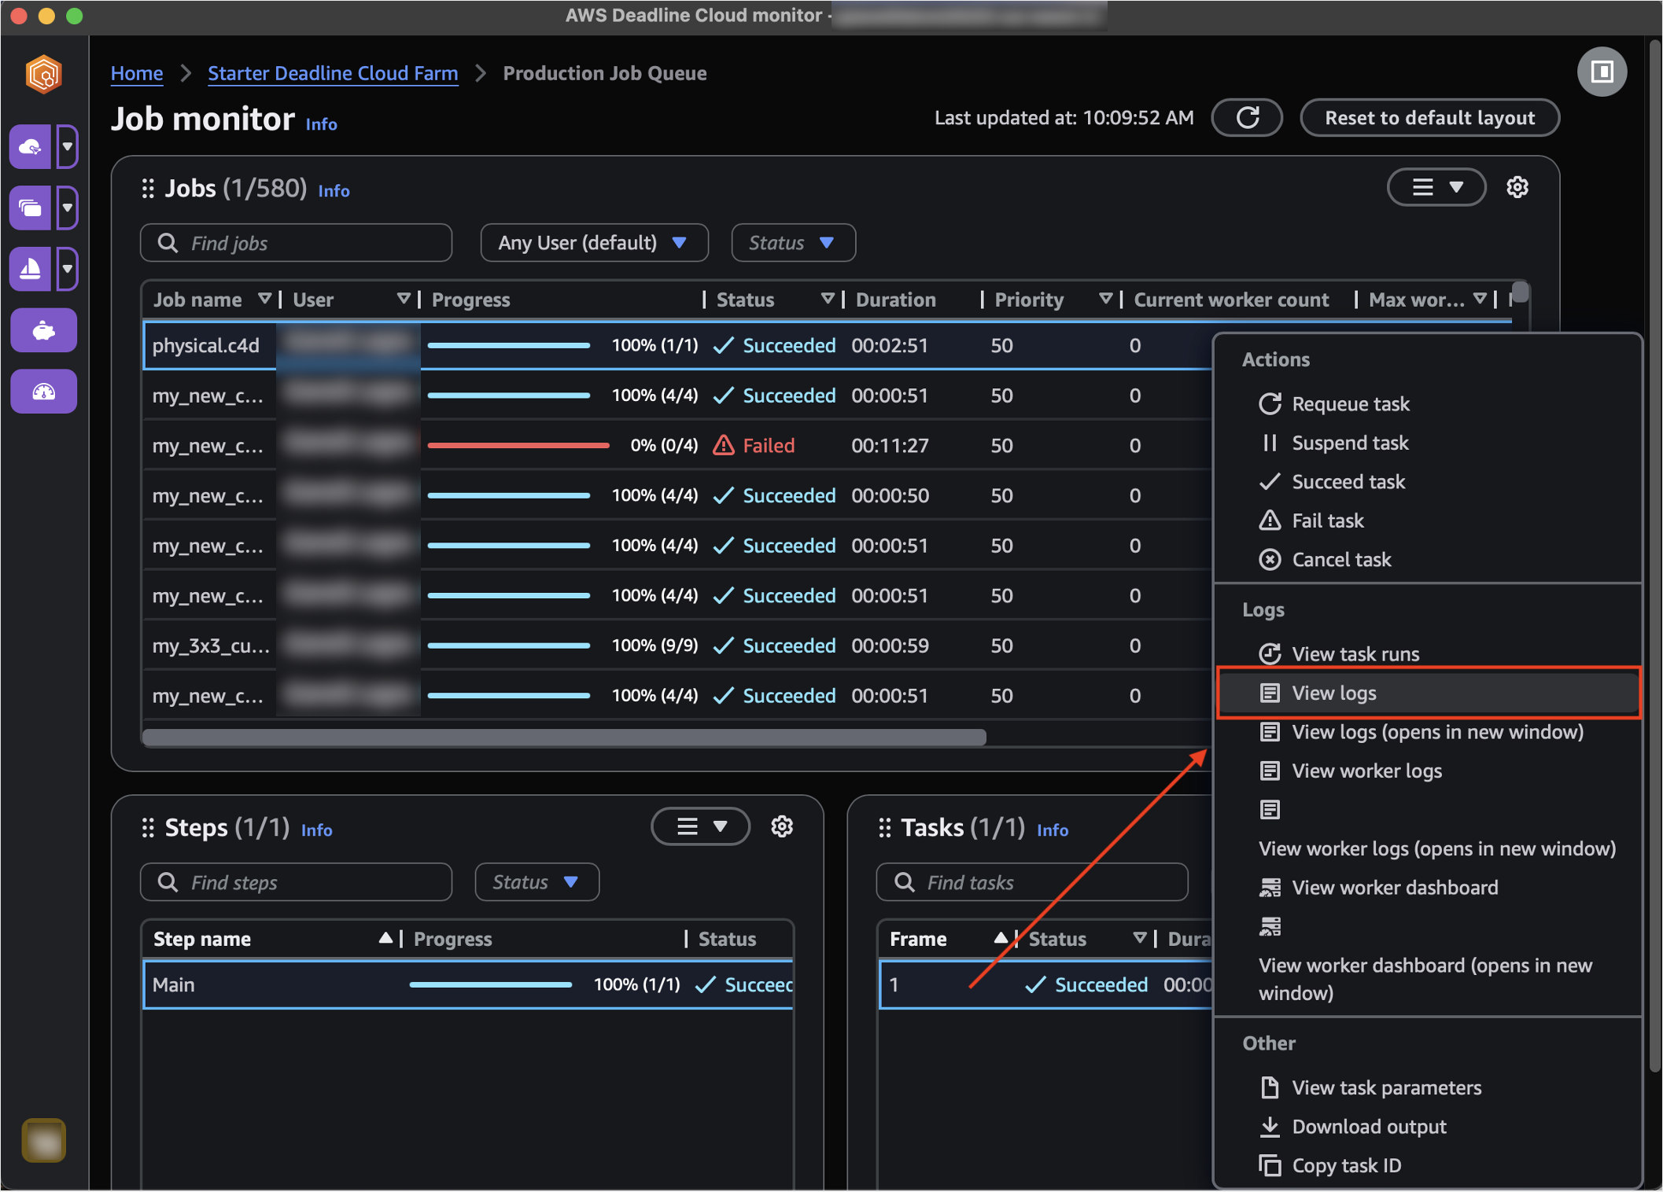Toggle the panel layout icon at top right
This screenshot has width=1663, height=1192.
coord(1602,72)
